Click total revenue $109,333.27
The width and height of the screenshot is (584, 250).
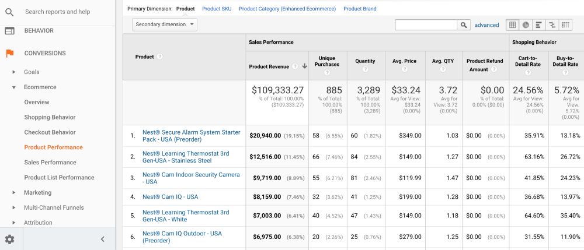(277, 90)
